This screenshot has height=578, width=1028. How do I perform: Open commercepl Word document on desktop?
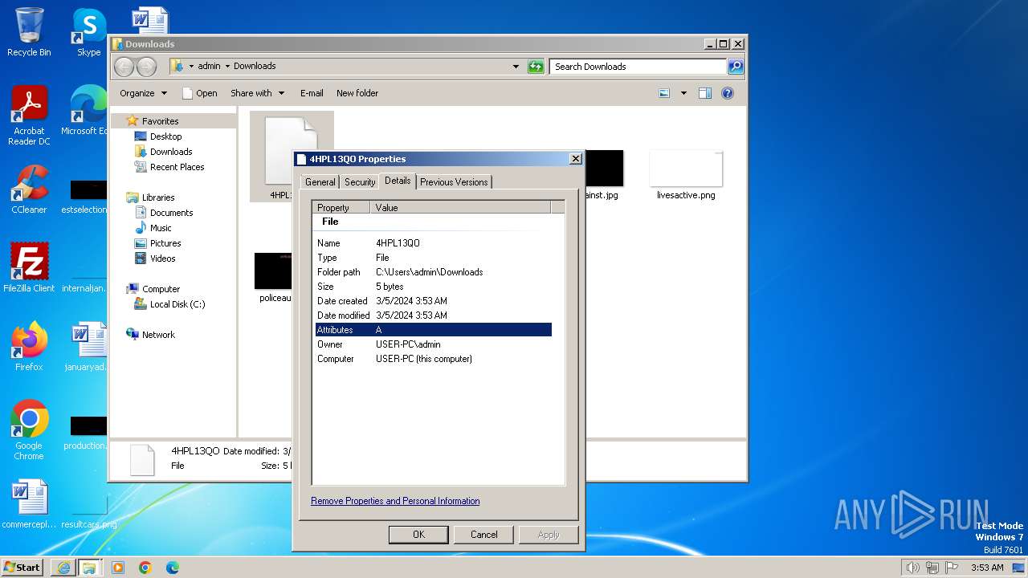[x=29, y=504]
